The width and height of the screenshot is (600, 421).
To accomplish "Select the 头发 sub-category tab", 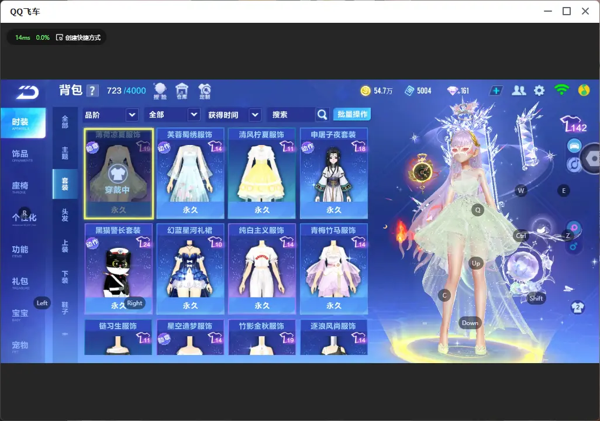I will (x=65, y=215).
